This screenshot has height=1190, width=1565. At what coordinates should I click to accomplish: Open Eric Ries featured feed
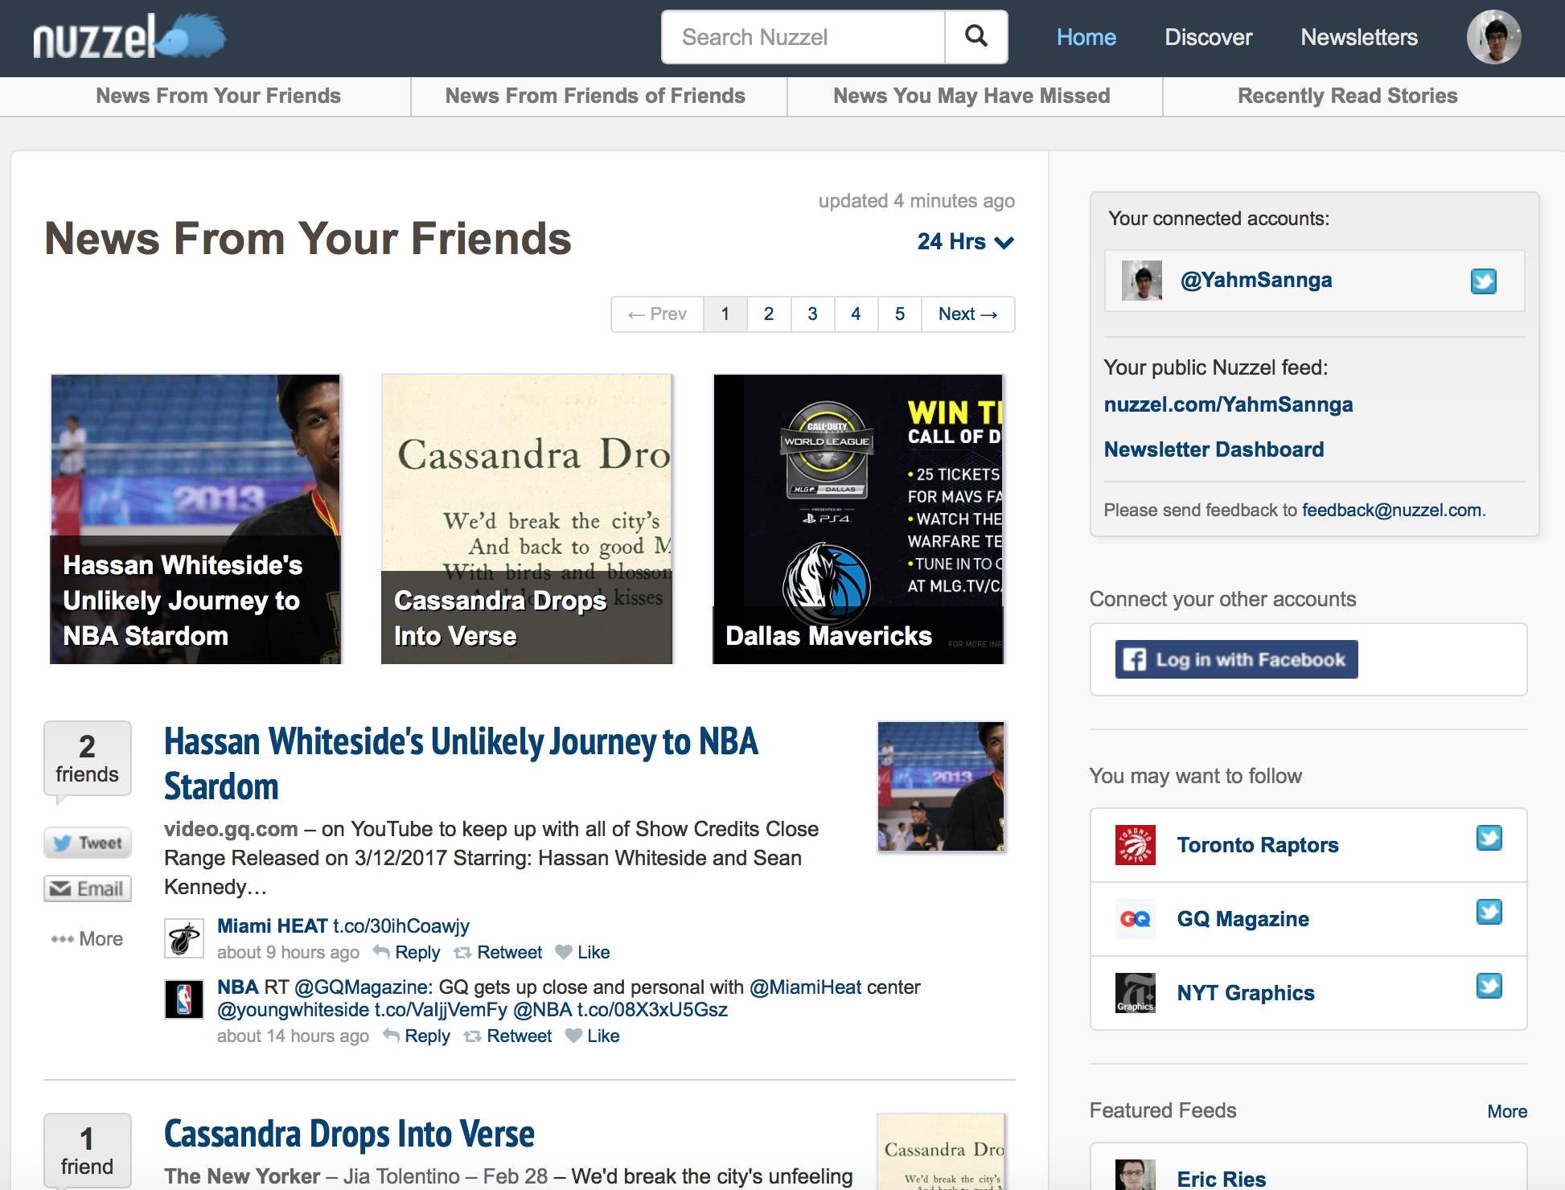tap(1221, 1179)
